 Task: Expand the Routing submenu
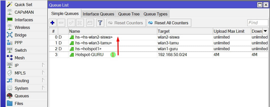pyautogui.click(x=22, y=81)
